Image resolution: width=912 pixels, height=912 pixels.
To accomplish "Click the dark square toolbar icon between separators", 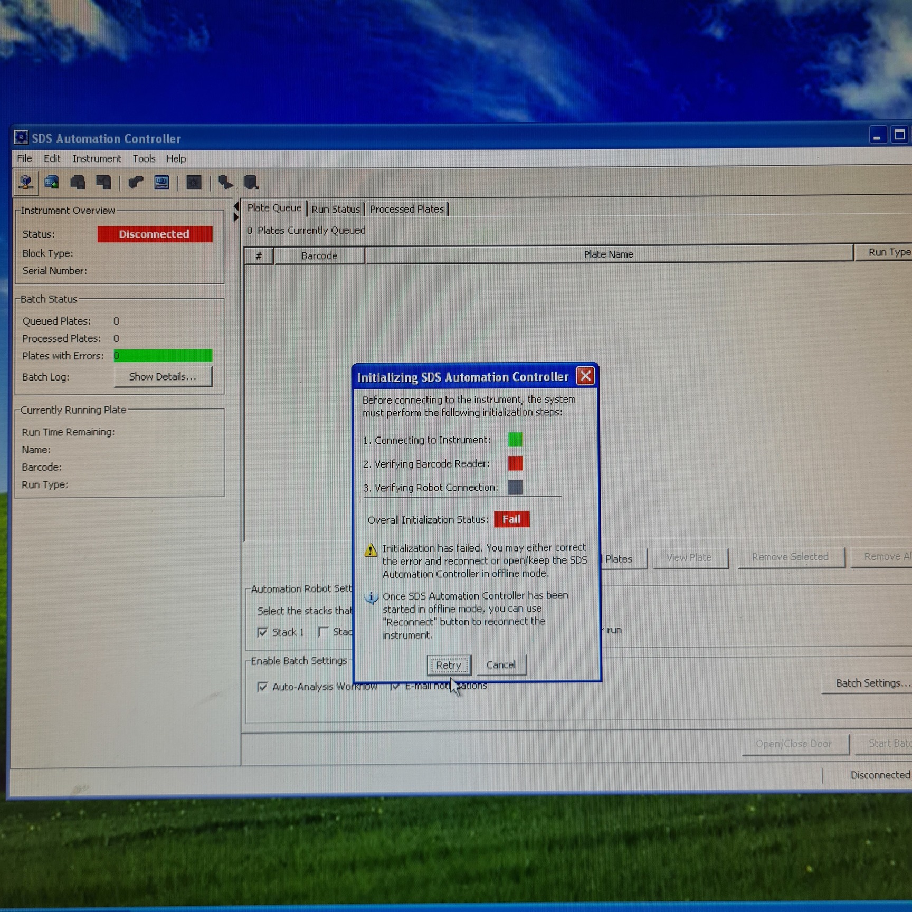I will pos(194,183).
